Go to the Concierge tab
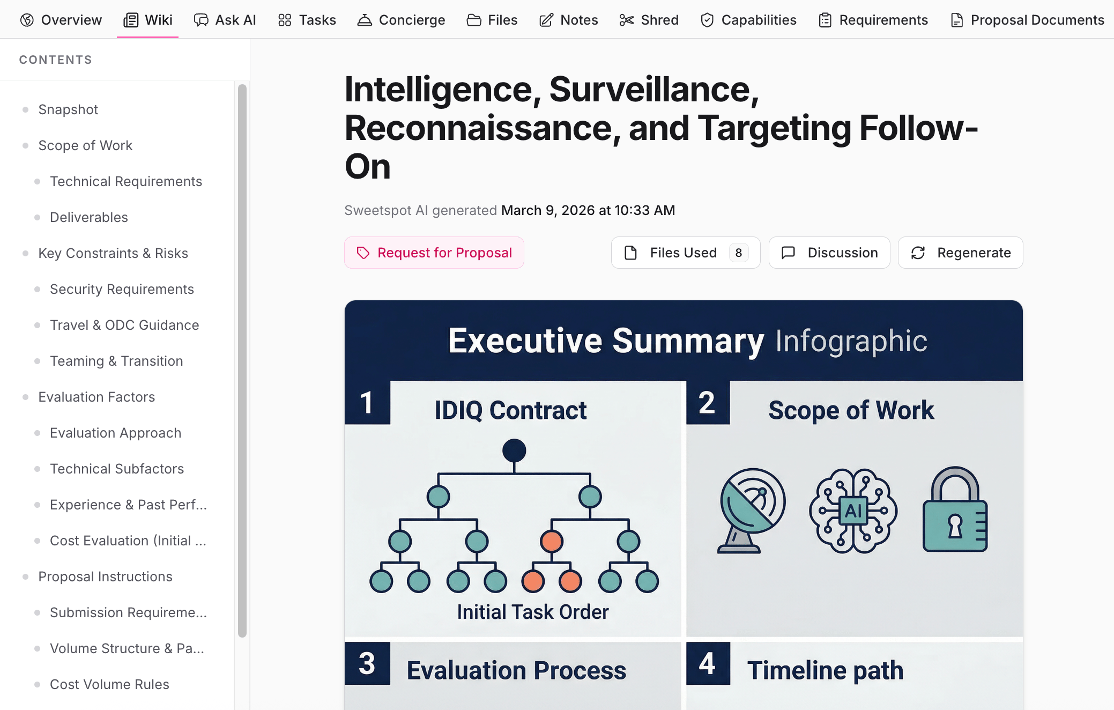 tap(402, 20)
